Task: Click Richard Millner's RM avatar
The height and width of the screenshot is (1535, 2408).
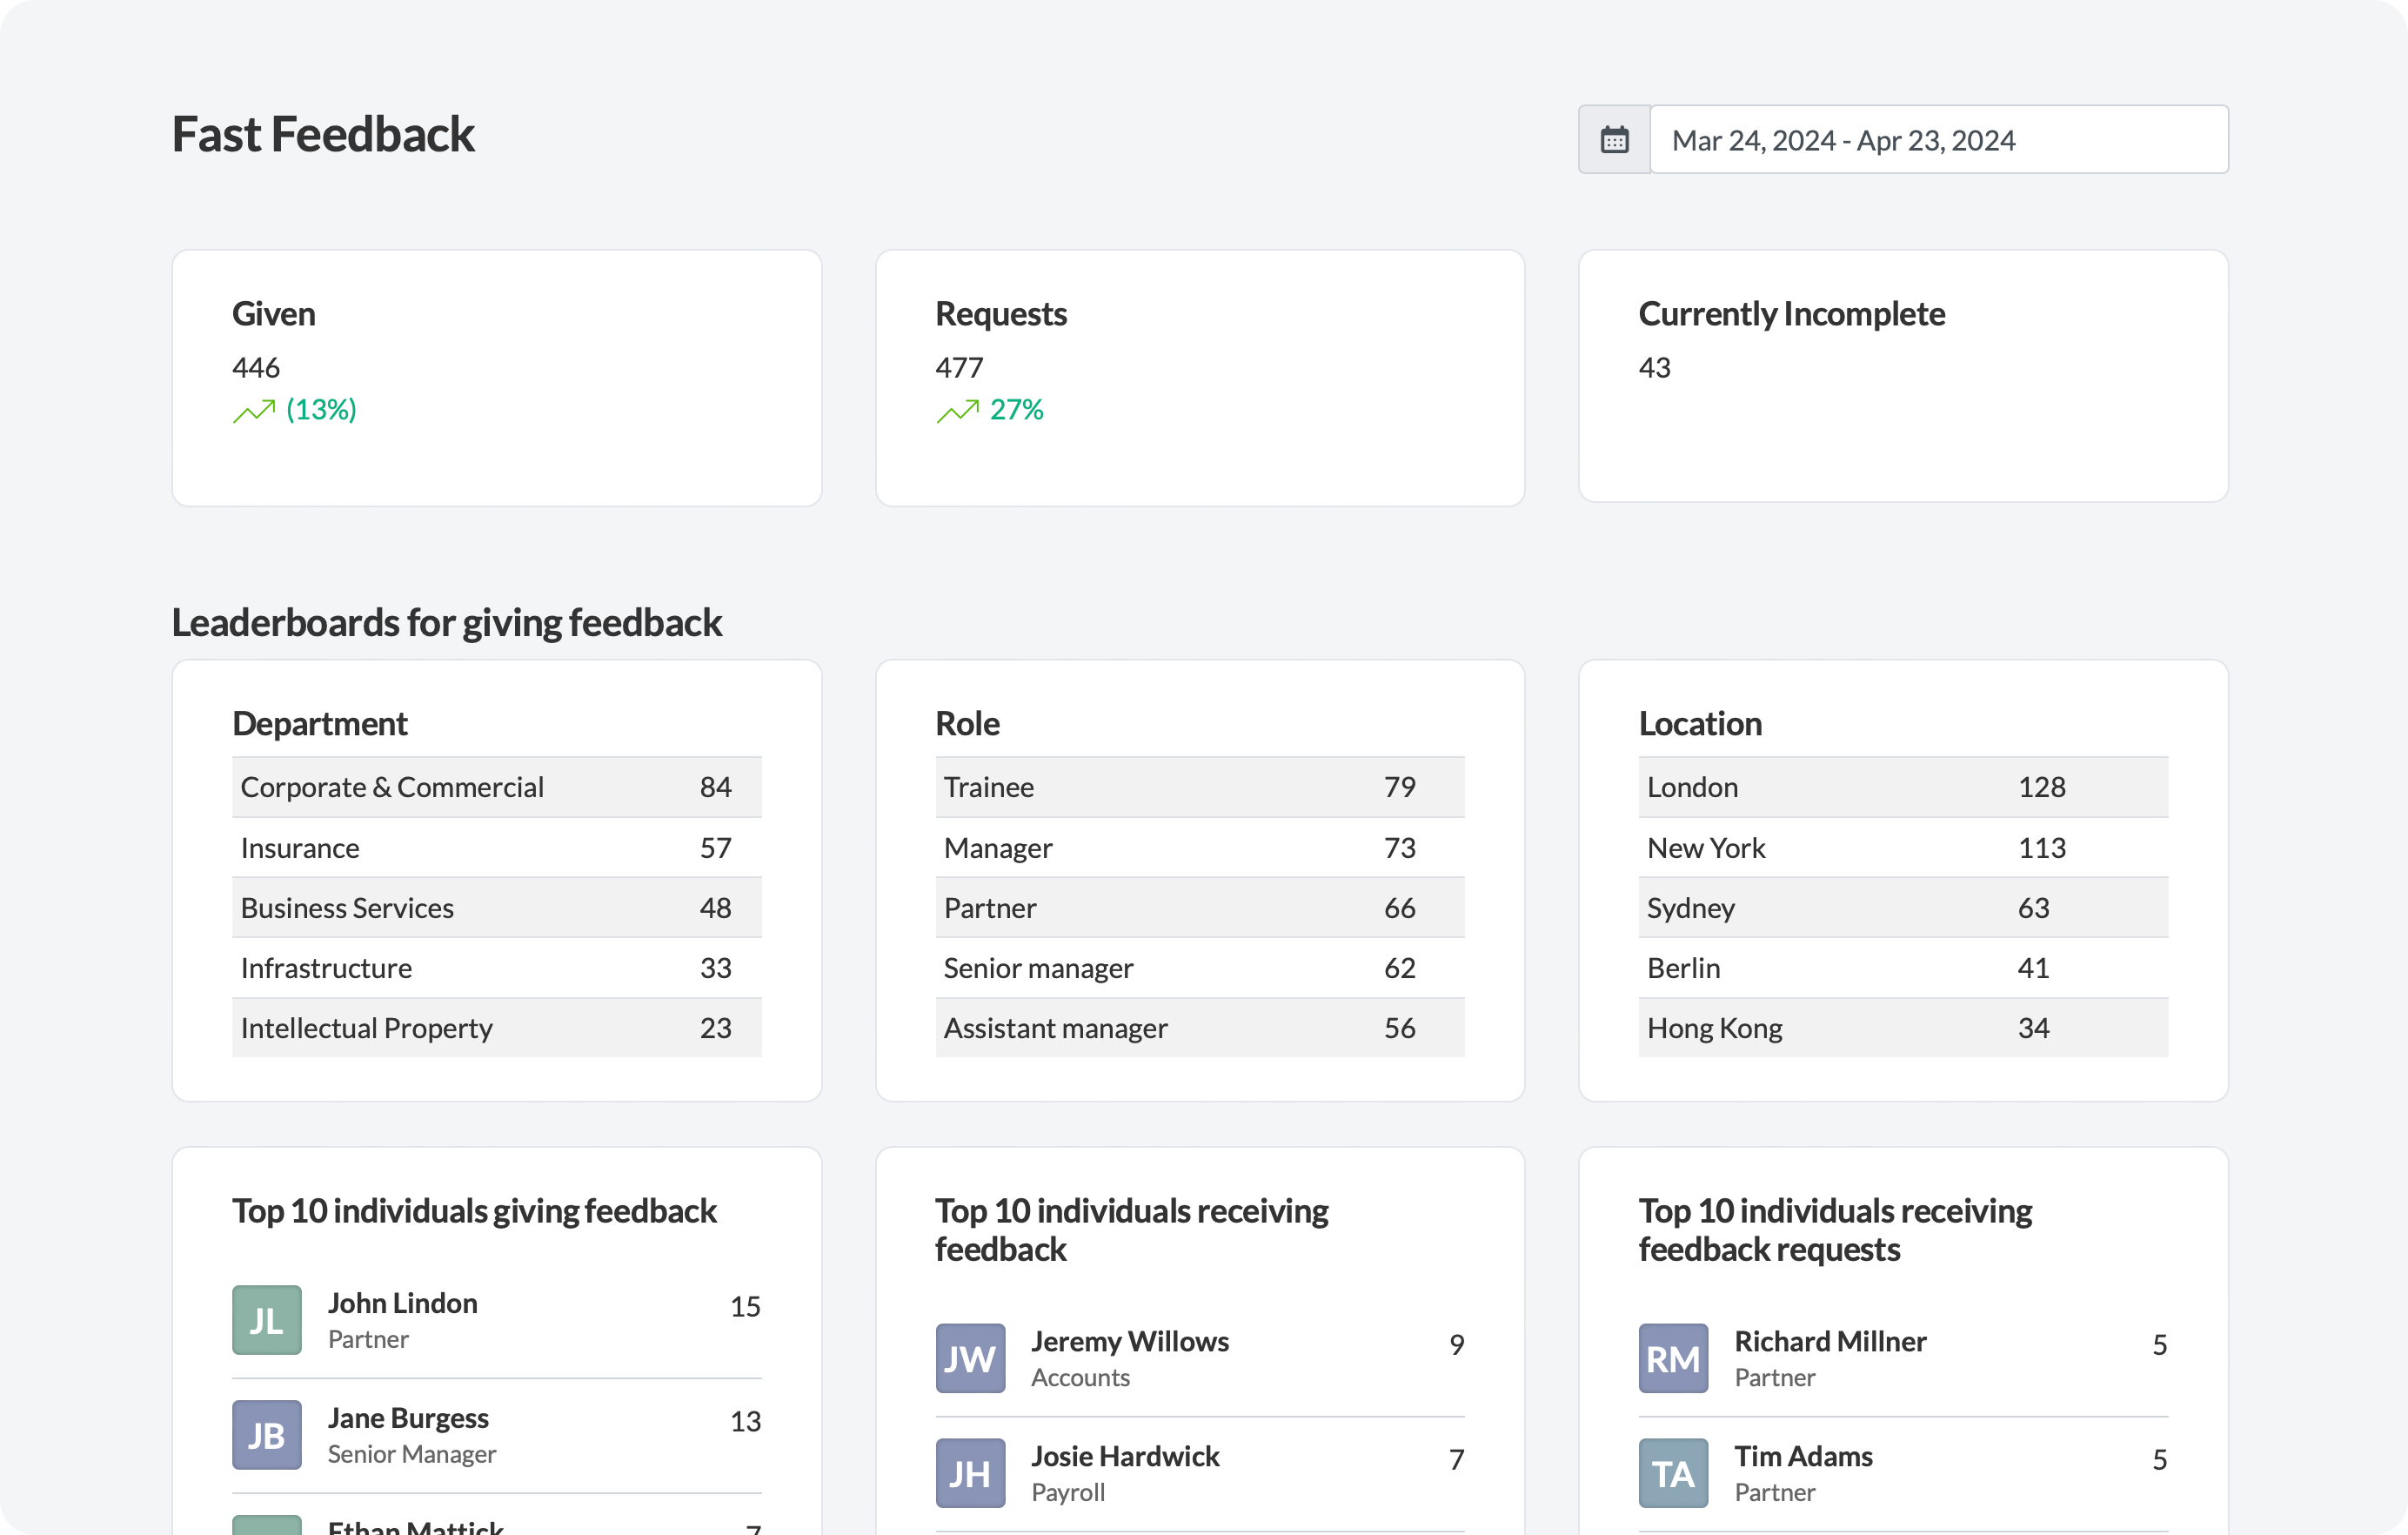Action: 1673,1357
